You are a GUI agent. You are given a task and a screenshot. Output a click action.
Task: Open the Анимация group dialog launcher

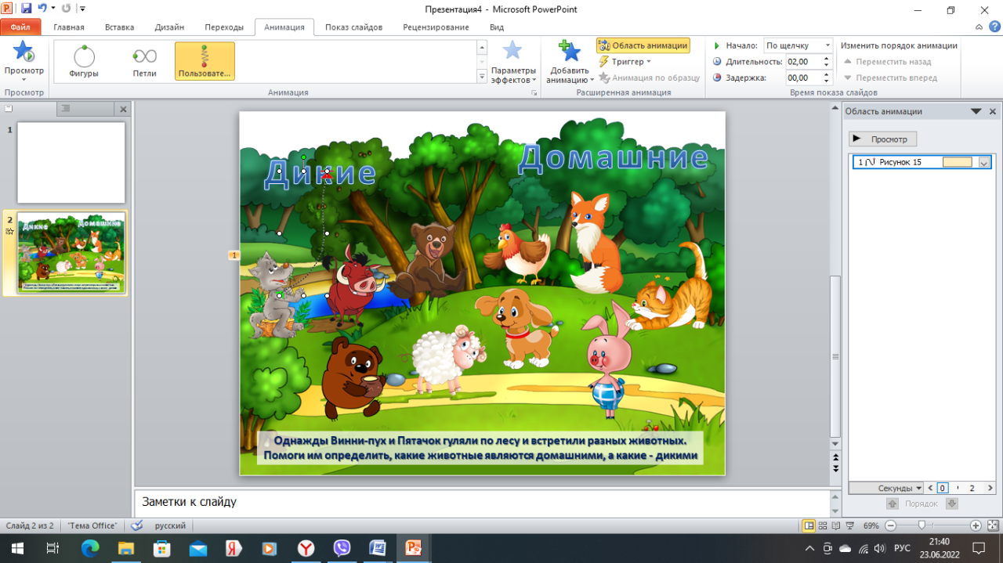pos(534,92)
